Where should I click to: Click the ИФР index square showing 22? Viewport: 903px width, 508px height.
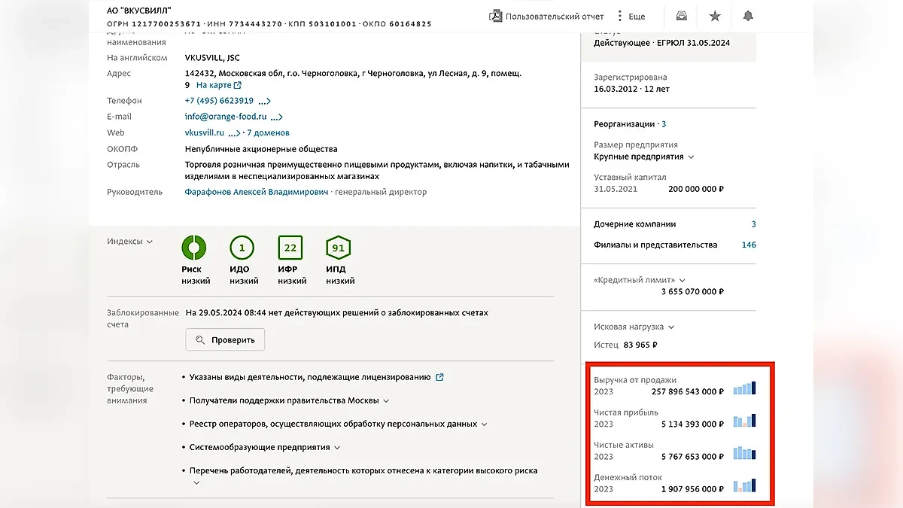tap(290, 248)
